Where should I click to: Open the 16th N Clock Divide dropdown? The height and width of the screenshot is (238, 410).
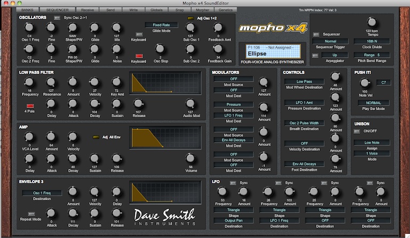372,42
